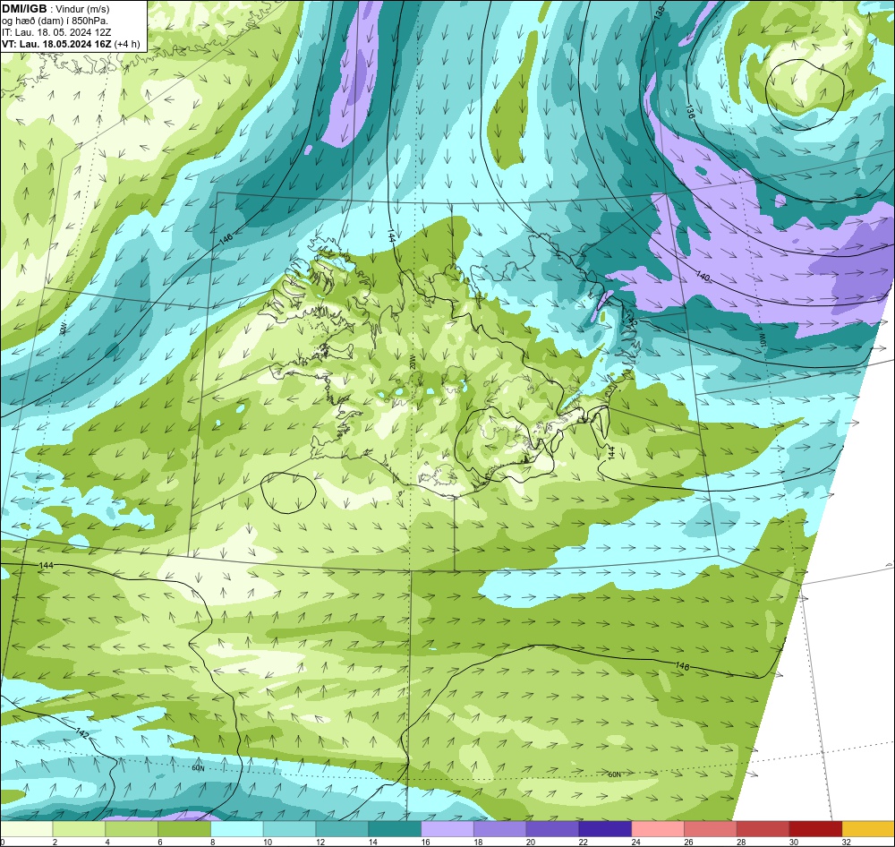Select the "144" contour label north of Iceland
The height and width of the screenshot is (847, 895).
390,235
